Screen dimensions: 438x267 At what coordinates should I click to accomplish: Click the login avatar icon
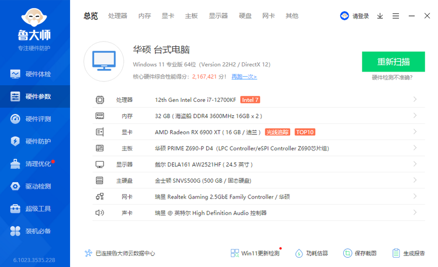[x=344, y=16]
